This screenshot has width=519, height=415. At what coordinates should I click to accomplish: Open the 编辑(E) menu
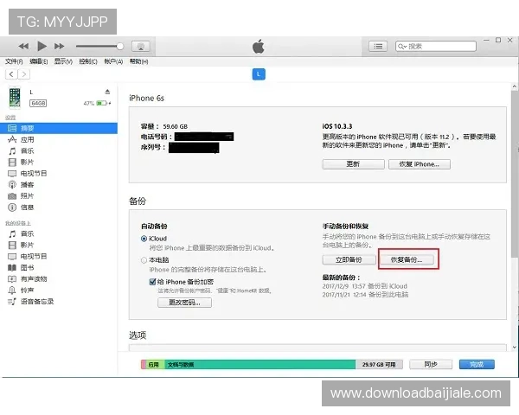39,61
